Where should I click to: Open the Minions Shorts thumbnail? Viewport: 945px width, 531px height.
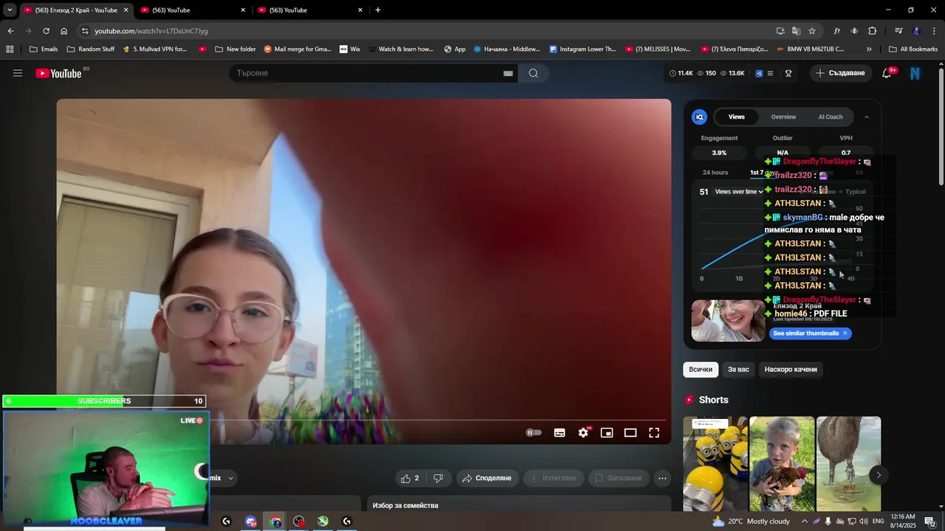coord(715,464)
